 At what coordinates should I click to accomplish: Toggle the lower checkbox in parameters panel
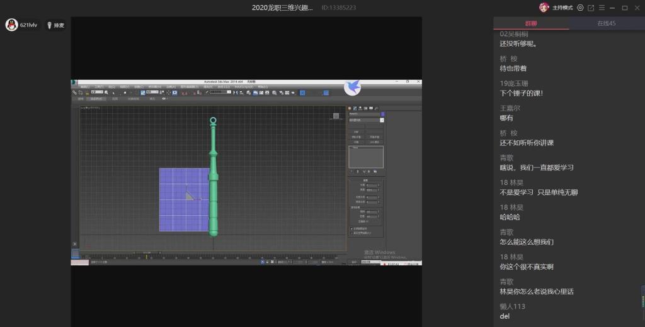[351, 233]
